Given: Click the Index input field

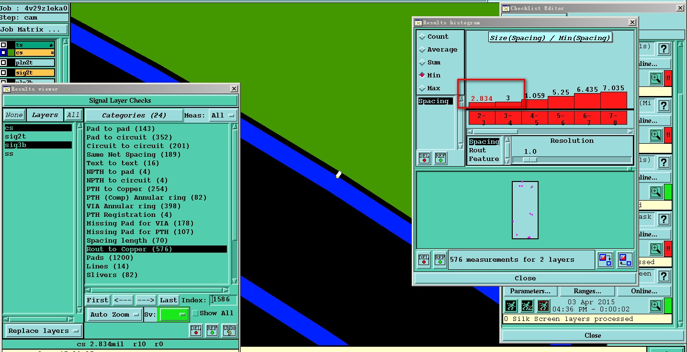Looking at the screenshot, I should click(x=223, y=300).
